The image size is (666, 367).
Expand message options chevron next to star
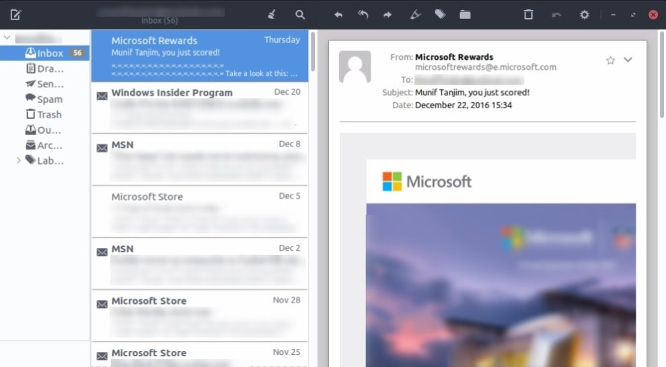(628, 60)
